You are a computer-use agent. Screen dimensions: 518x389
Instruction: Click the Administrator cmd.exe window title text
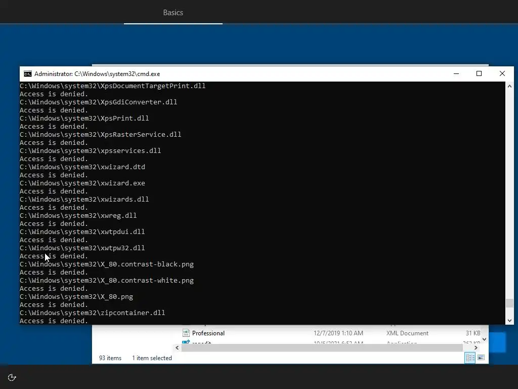[97, 74]
